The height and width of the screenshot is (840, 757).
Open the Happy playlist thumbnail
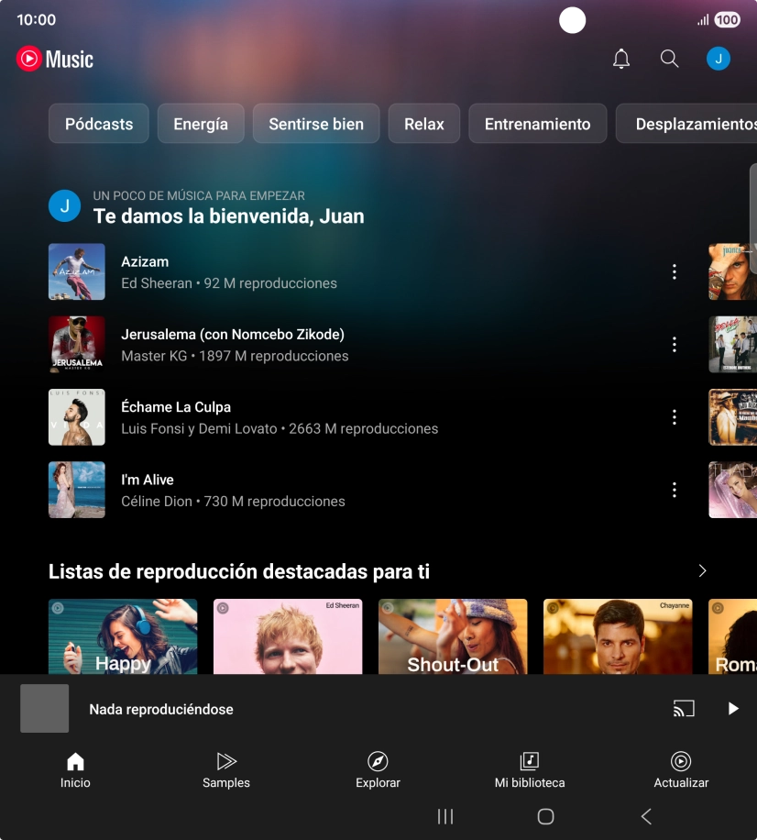coord(123,637)
